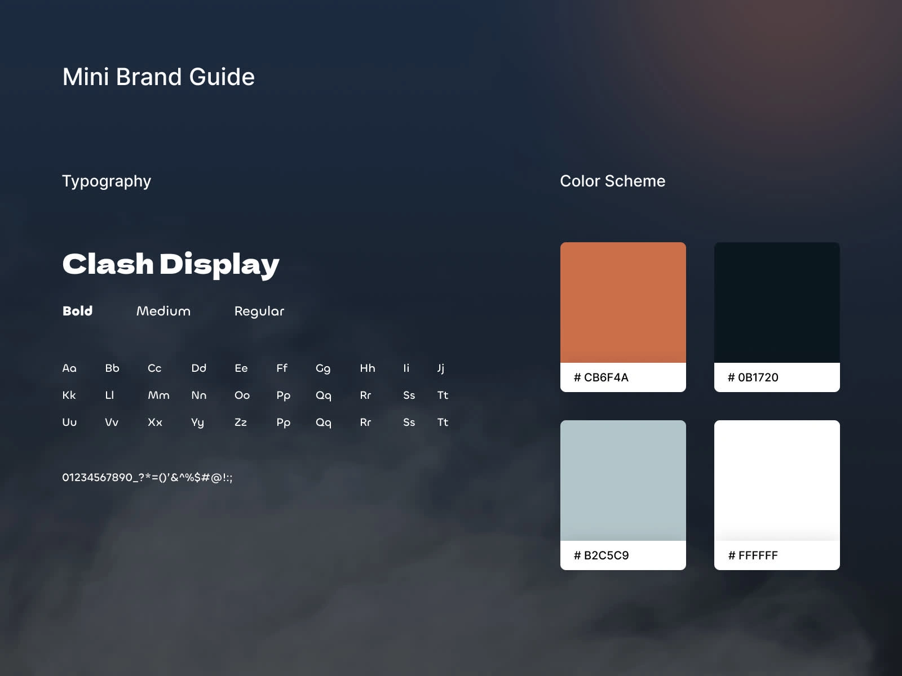Select the Medium font weight
This screenshot has width=902, height=676.
tap(163, 311)
